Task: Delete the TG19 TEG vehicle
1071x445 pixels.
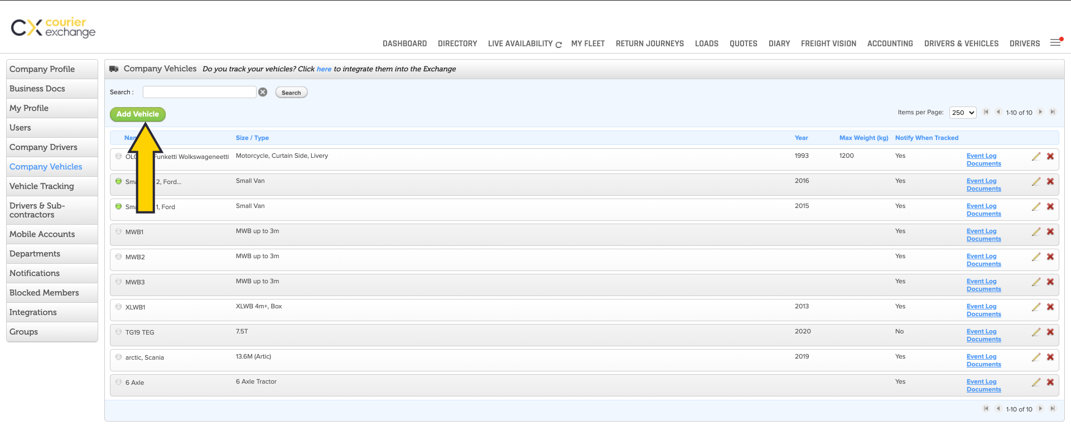Action: [1050, 332]
